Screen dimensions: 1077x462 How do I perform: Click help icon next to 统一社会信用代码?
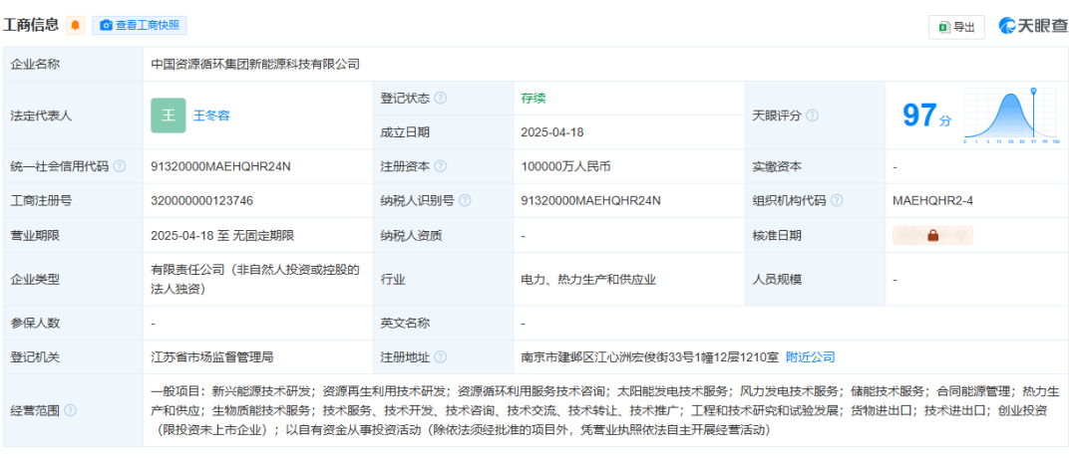[x=120, y=167]
